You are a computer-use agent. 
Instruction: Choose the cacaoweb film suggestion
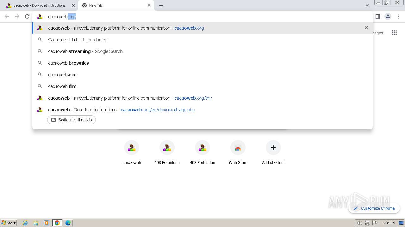202,86
